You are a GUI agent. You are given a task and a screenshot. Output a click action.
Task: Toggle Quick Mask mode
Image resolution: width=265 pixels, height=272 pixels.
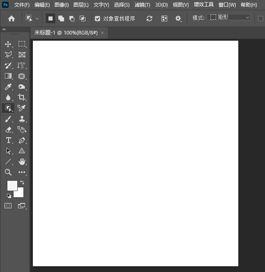8,206
